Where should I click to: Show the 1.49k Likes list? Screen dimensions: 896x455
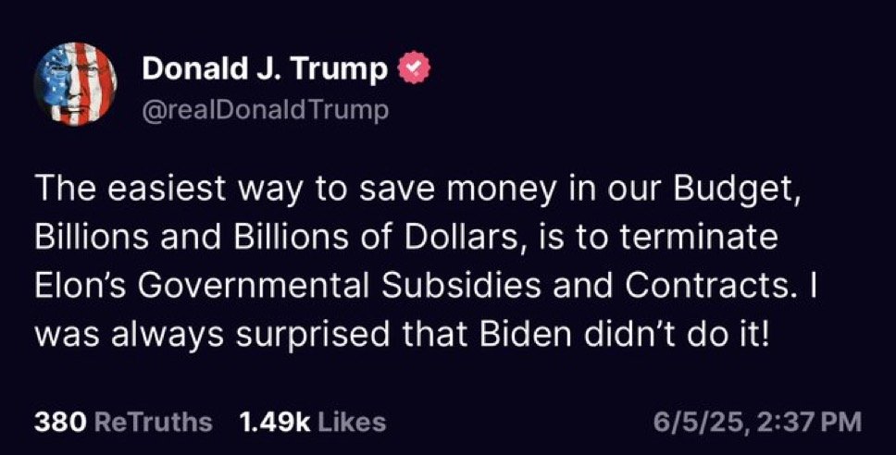[313, 423]
